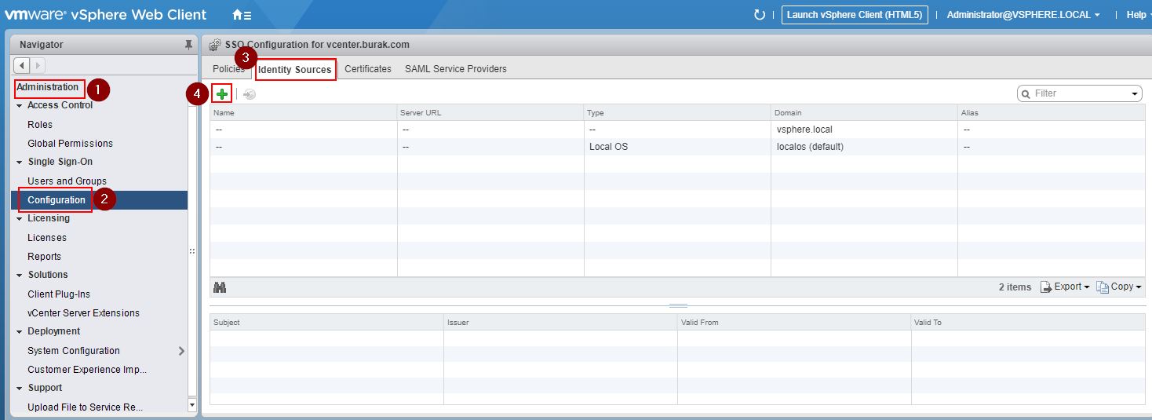Collapse the Single Sign-On section
Image resolution: width=1152 pixels, height=420 pixels.
(20, 162)
